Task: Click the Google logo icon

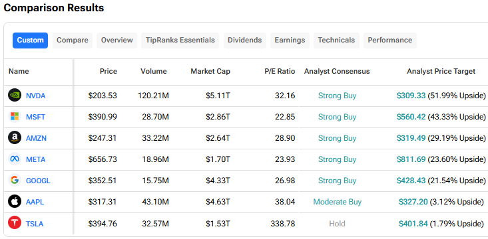Action: coord(15,181)
